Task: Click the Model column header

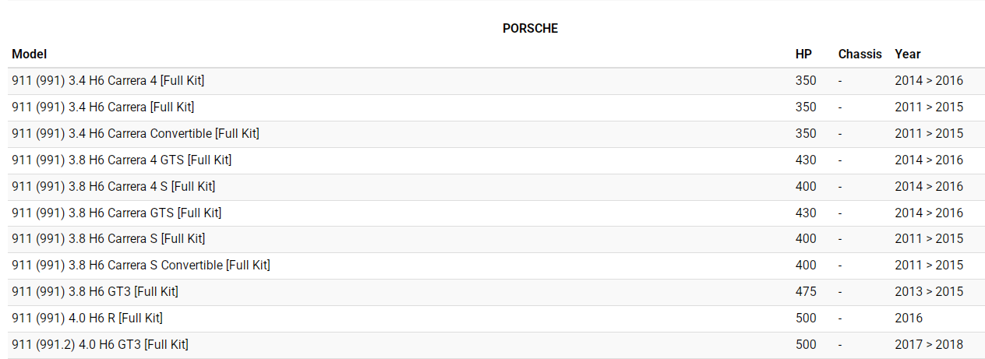Action: coord(30,55)
